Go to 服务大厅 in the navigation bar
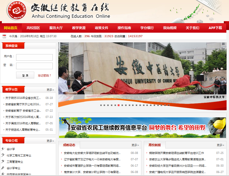 point(56,28)
